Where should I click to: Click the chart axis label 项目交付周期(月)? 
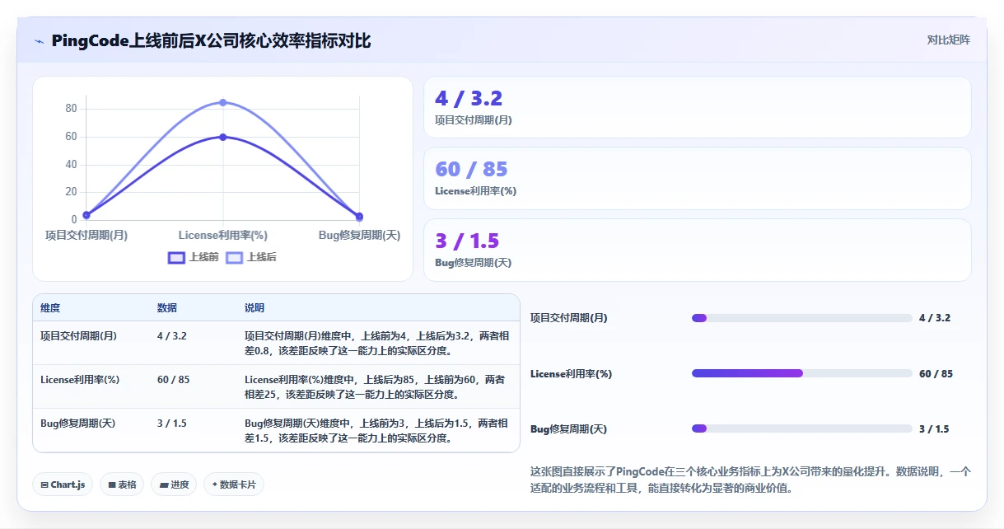click(x=86, y=235)
